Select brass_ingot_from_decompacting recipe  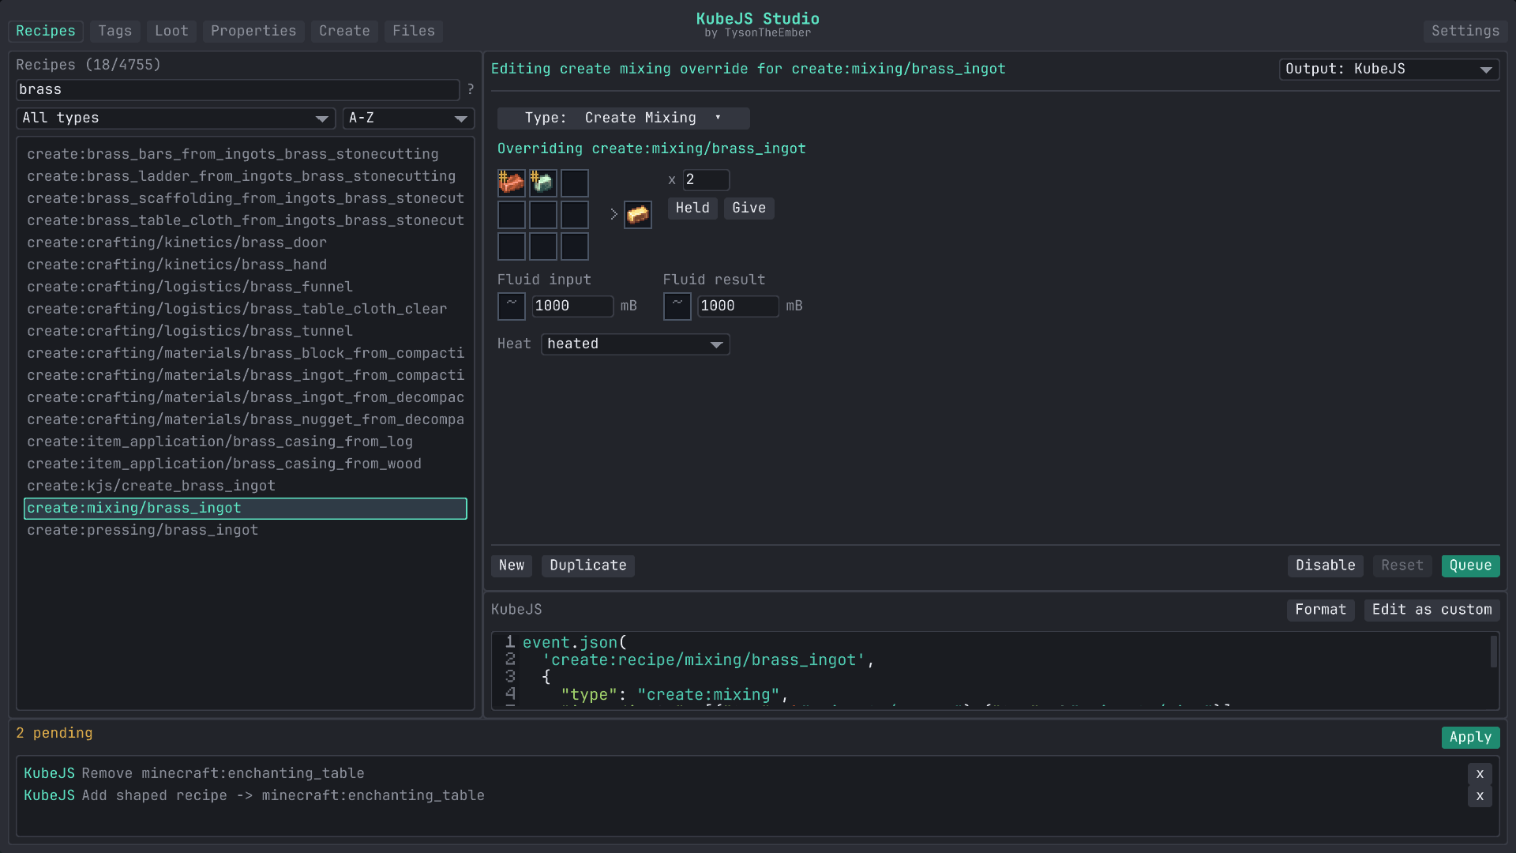coord(246,398)
